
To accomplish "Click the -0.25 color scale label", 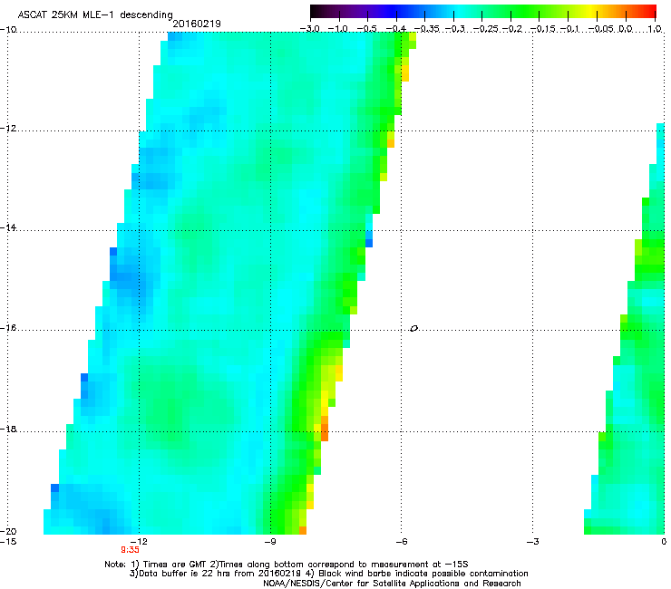I will pyautogui.click(x=486, y=29).
